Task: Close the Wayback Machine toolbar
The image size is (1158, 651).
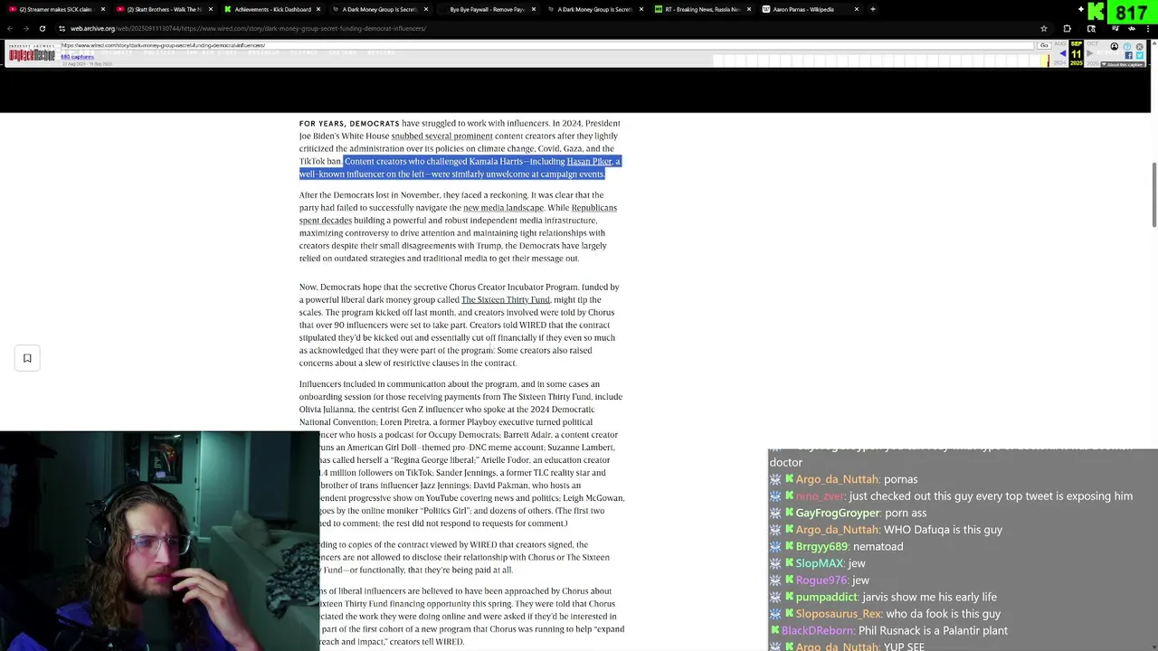Action: (1140, 46)
